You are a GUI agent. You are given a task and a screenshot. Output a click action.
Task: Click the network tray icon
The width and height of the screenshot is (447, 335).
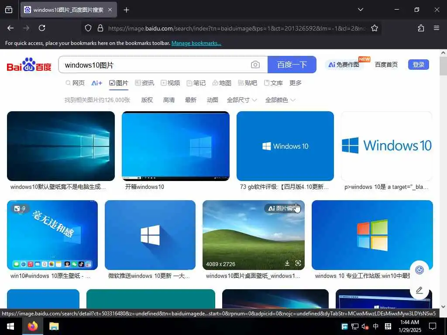(x=354, y=326)
